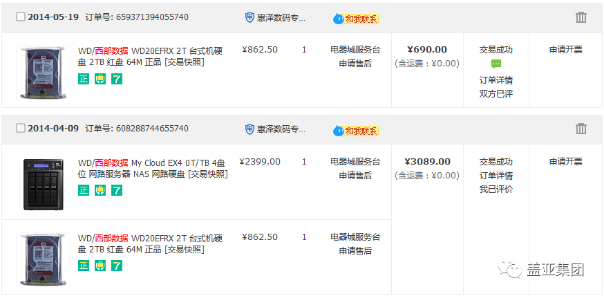Click the shield badge icon below the last hard drive item
The image size is (604, 296).
100,266
